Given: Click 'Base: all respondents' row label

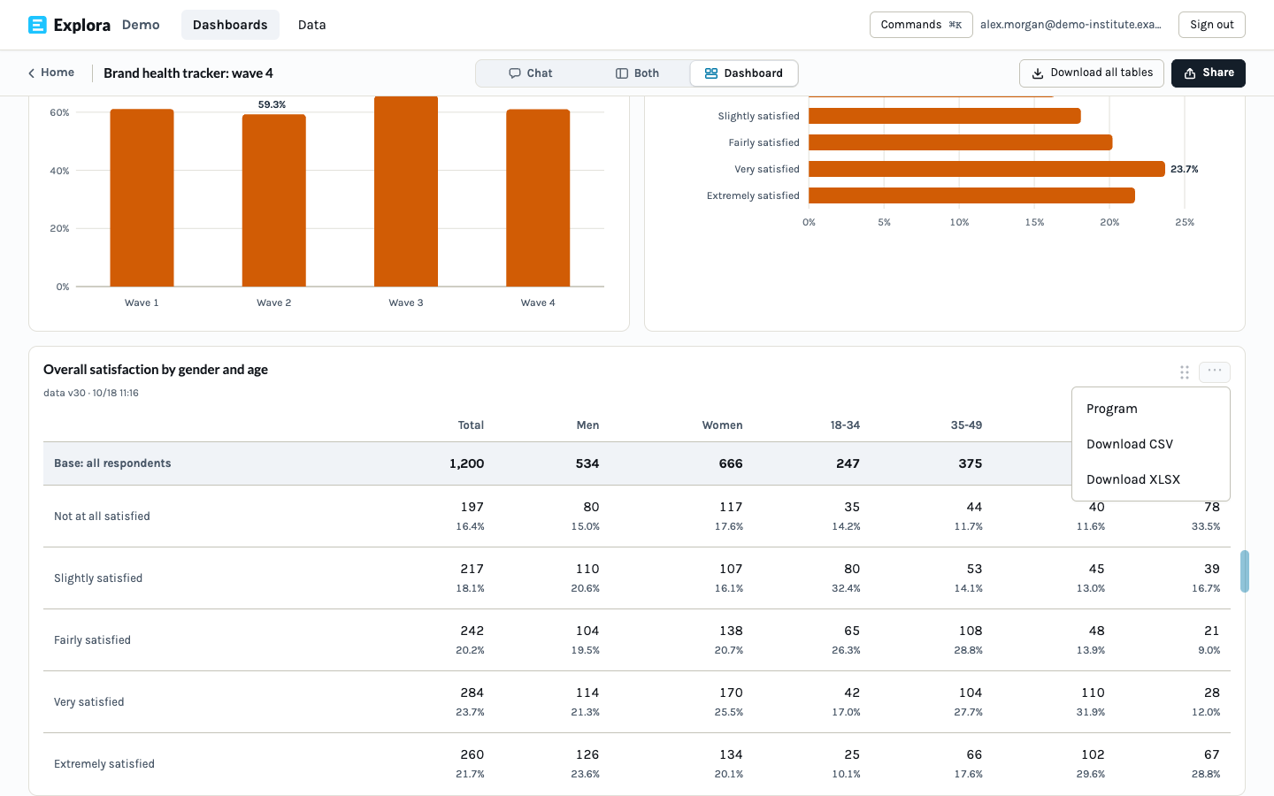Looking at the screenshot, I should pos(112,463).
